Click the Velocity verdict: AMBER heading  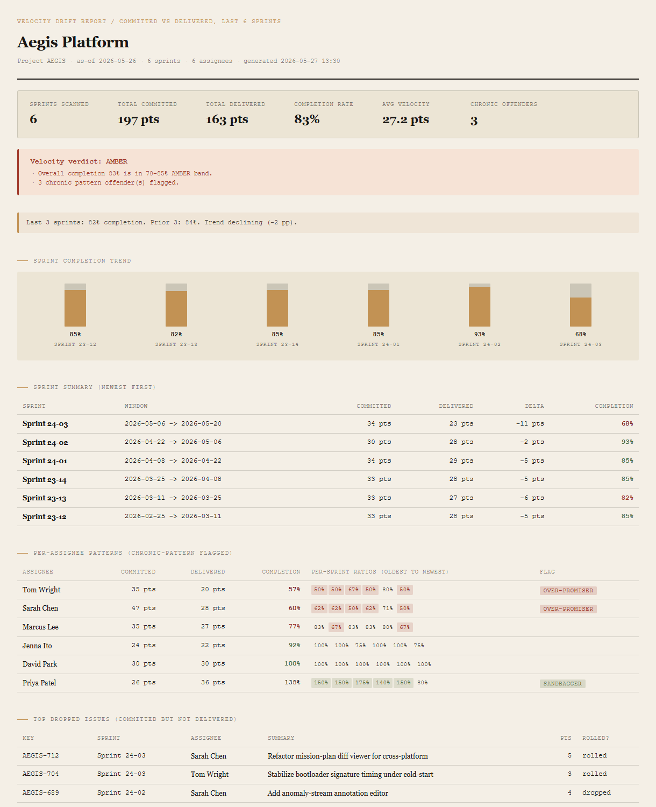pos(79,161)
